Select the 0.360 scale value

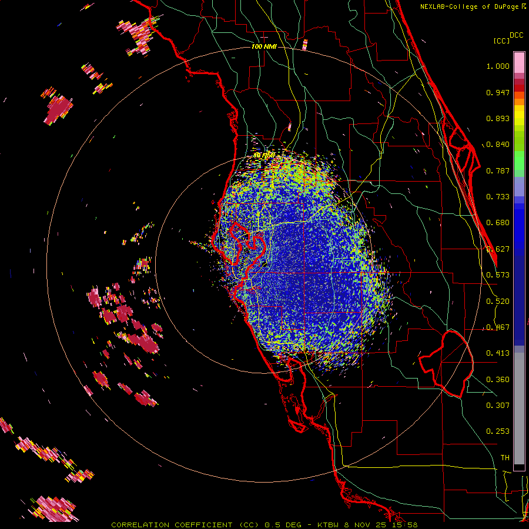pyautogui.click(x=498, y=380)
